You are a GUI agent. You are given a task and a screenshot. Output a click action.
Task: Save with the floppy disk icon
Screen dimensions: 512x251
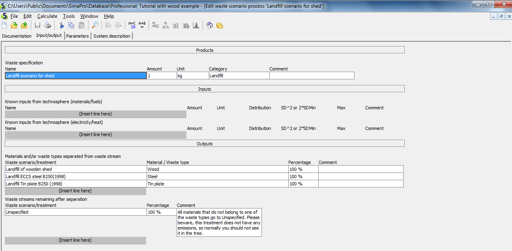click(37, 26)
